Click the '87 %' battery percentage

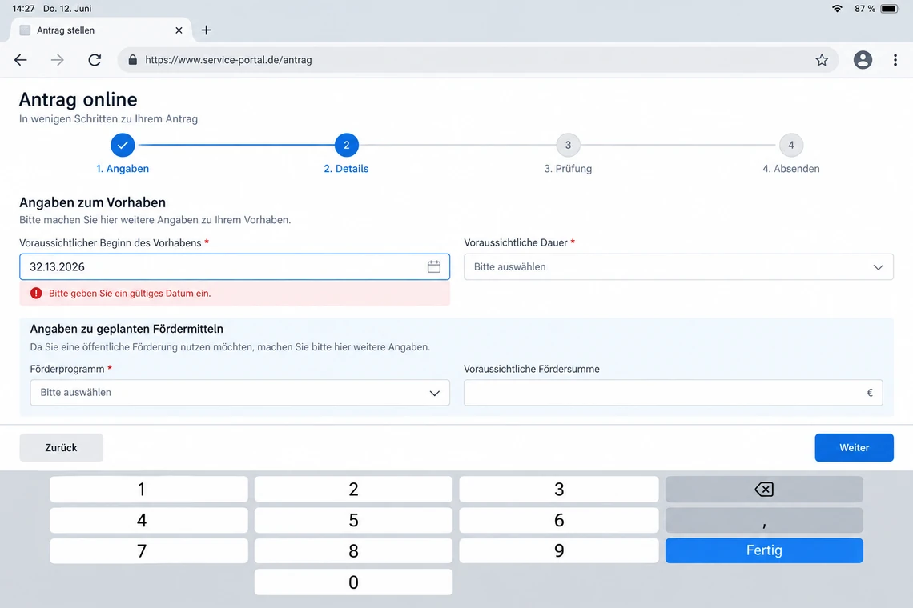pos(865,9)
